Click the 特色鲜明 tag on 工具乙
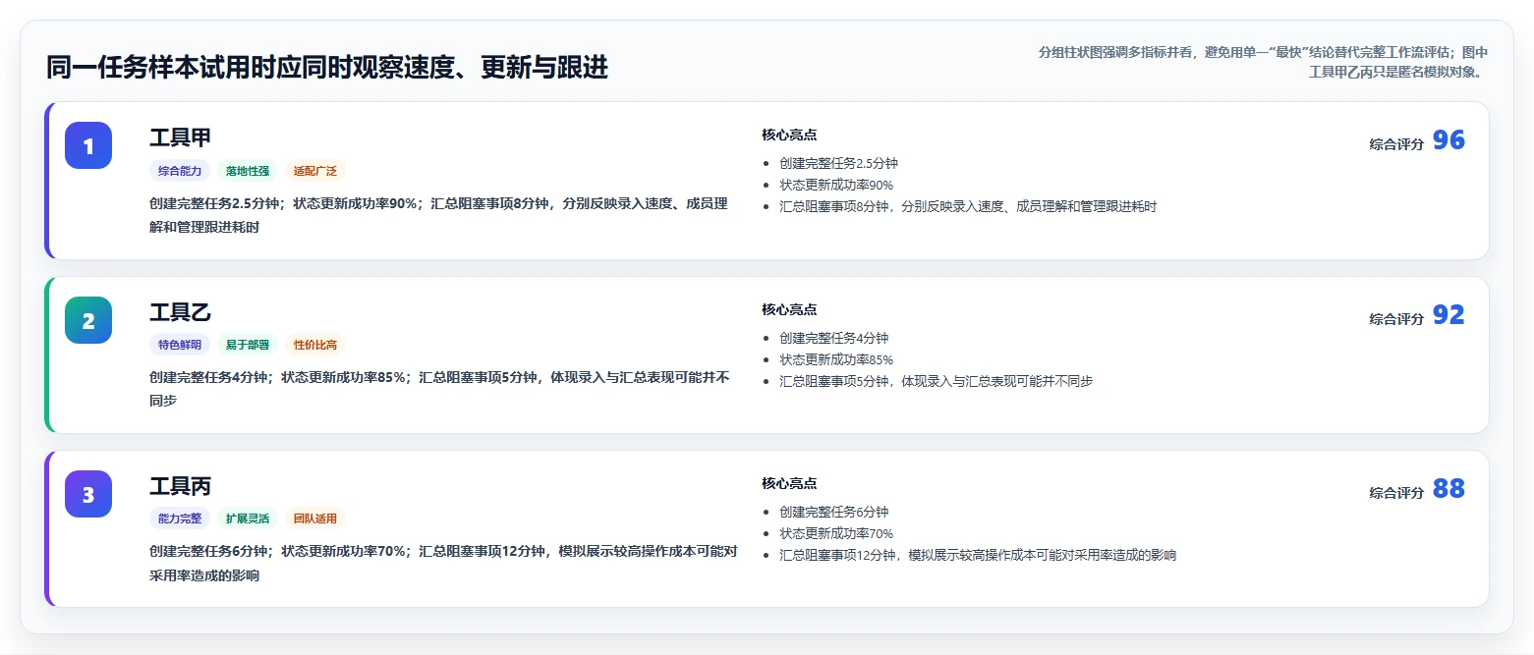The height and width of the screenshot is (655, 1534). 180,345
